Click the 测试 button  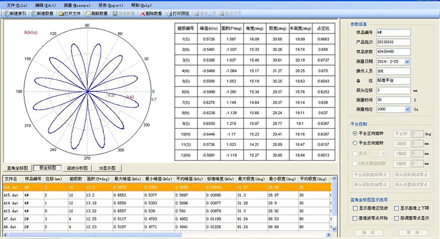click(x=369, y=232)
